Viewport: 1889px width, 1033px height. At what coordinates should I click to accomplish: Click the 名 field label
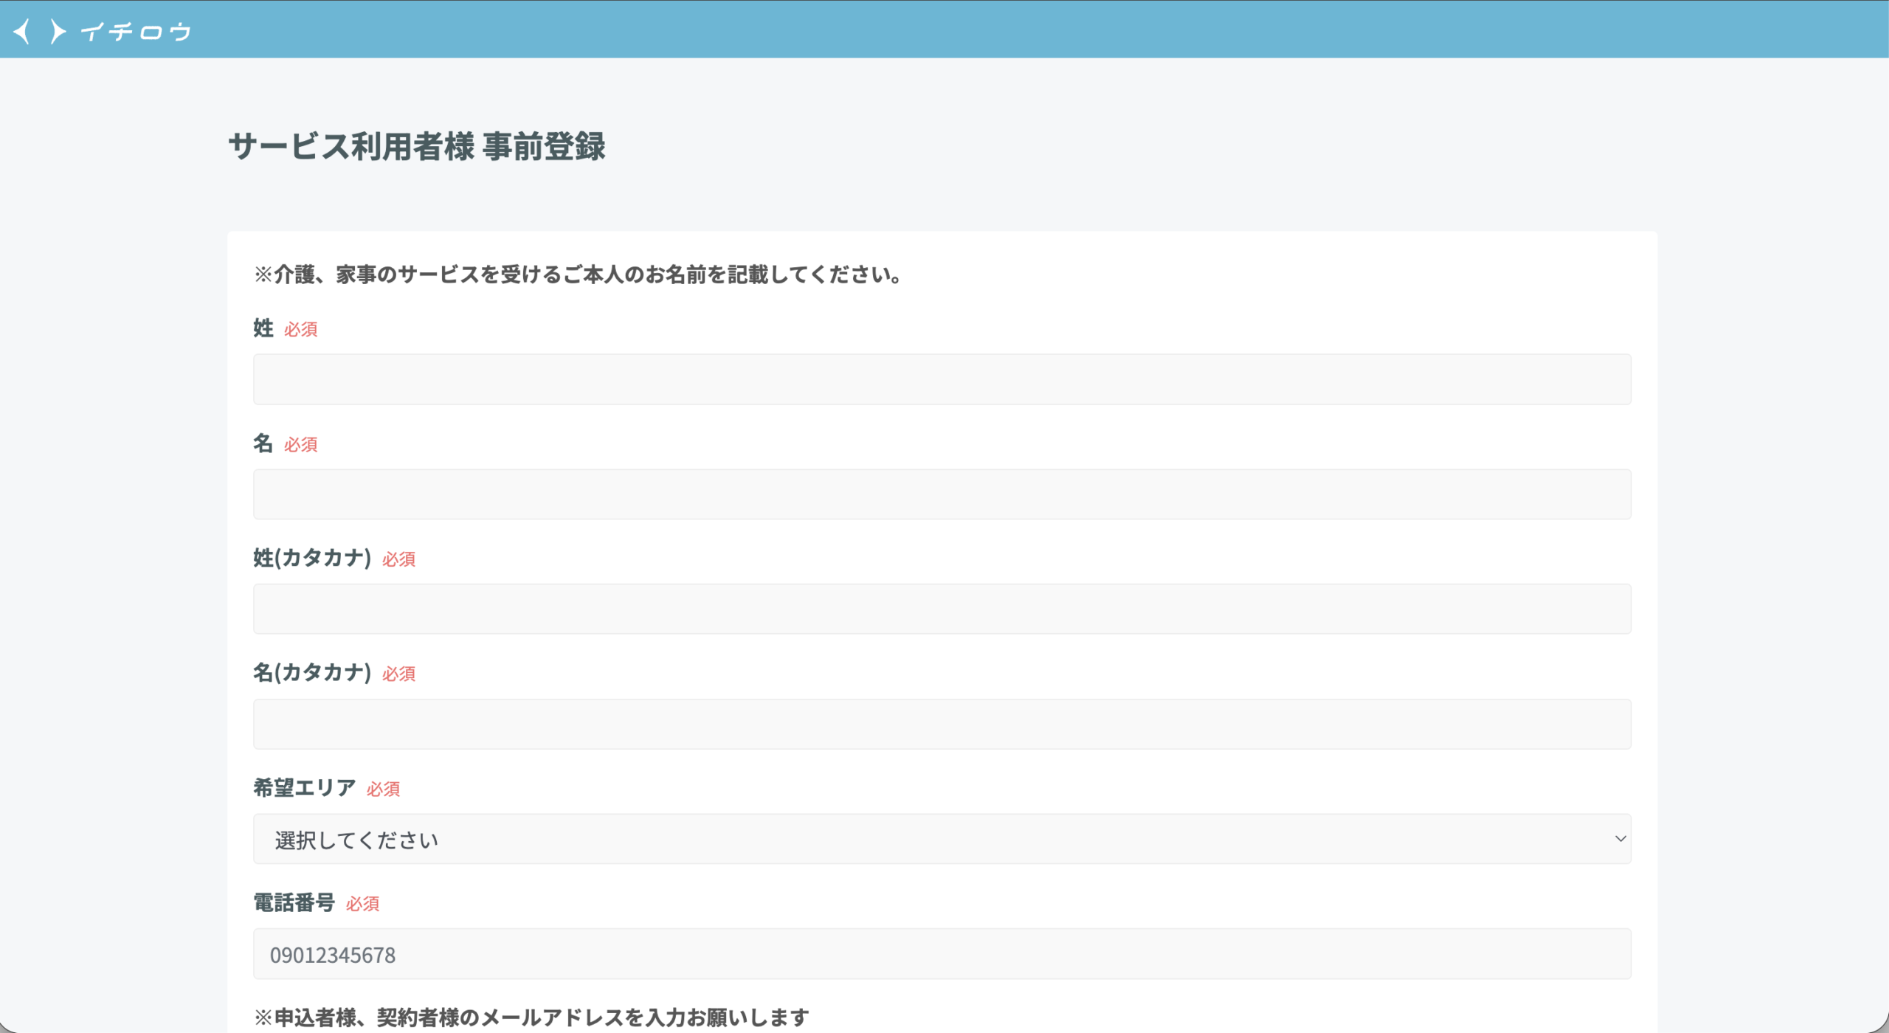(x=263, y=443)
